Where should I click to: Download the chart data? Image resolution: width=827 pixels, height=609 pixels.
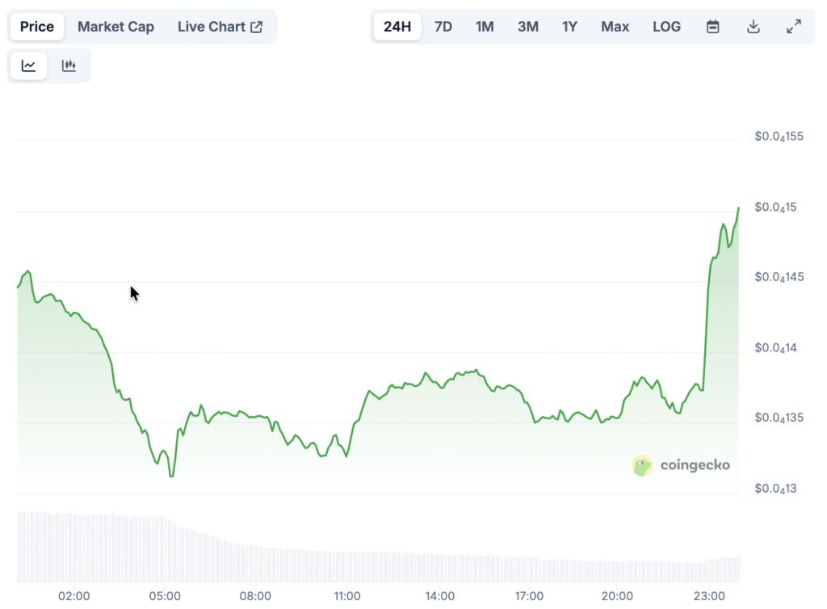(x=753, y=27)
